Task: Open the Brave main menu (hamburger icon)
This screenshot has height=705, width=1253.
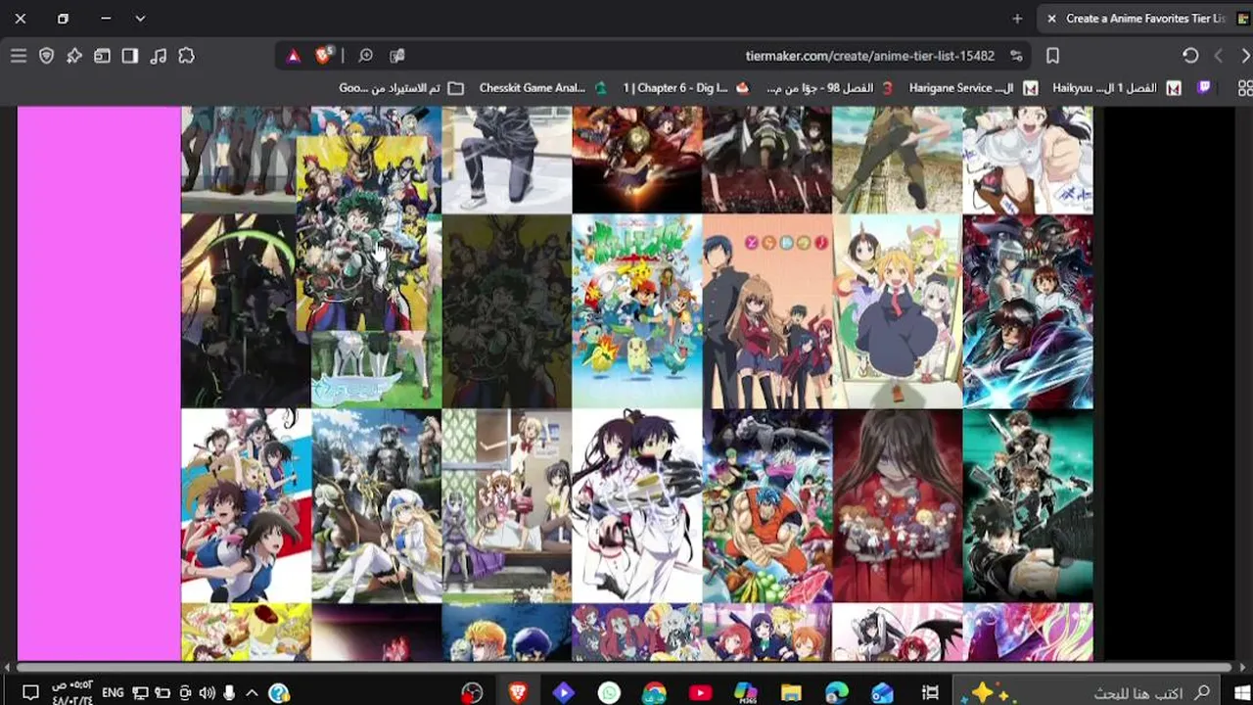Action: [19, 56]
